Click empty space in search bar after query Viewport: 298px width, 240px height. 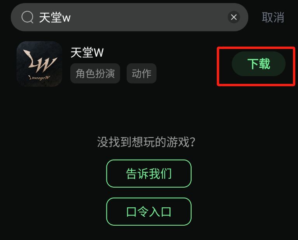(148, 17)
